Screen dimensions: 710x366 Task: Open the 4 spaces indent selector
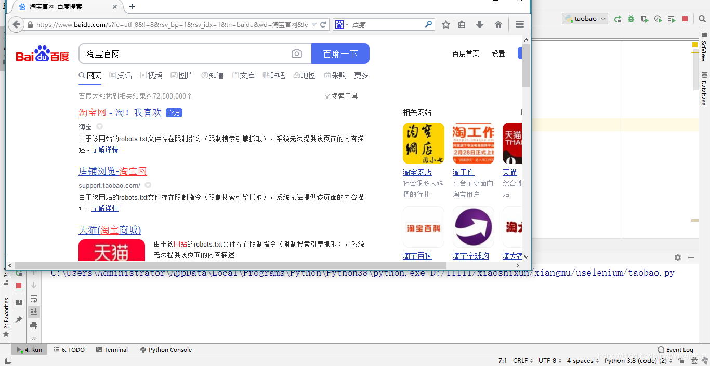tap(583, 360)
